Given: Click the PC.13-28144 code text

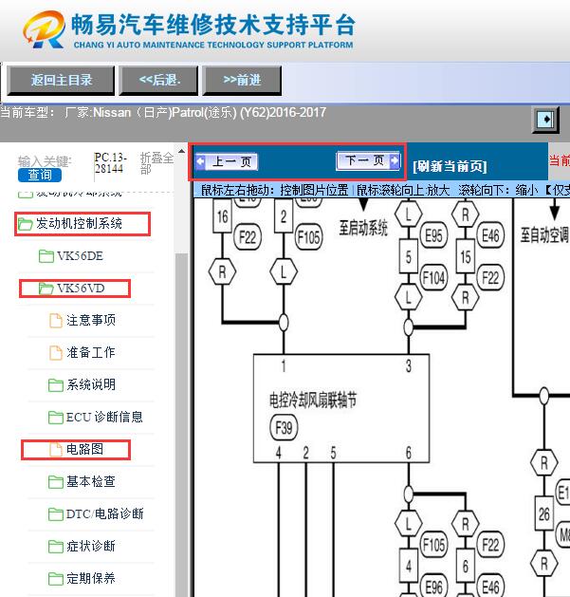Looking at the screenshot, I should pos(110,163).
